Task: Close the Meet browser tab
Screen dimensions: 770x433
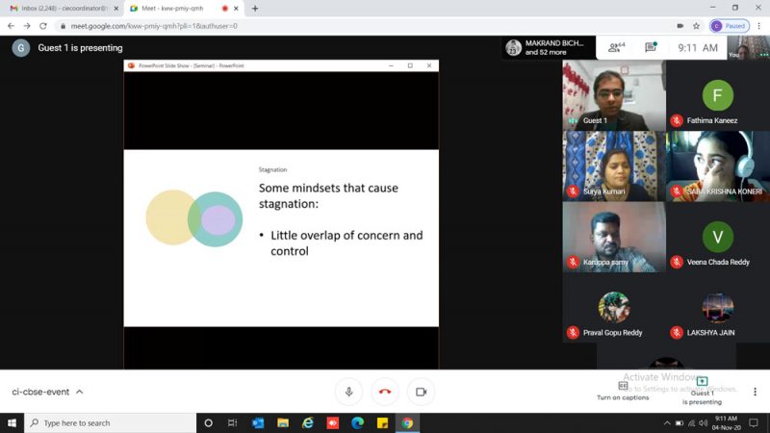Action: pyautogui.click(x=236, y=9)
